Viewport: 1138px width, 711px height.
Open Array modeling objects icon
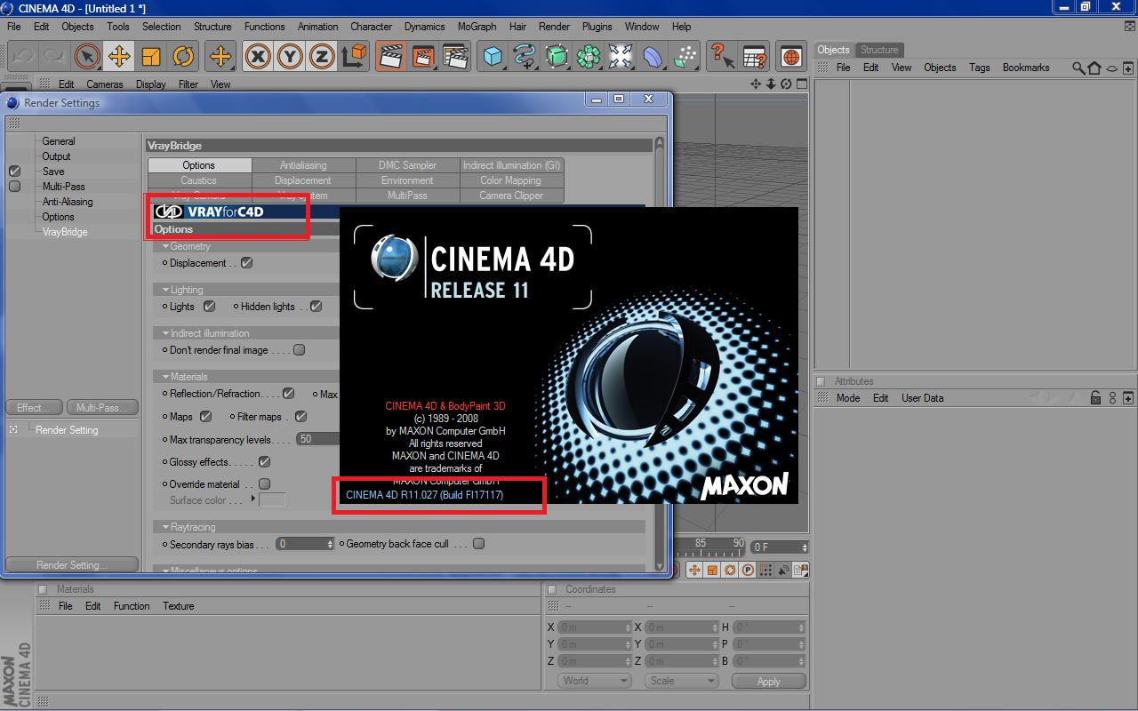pos(589,57)
